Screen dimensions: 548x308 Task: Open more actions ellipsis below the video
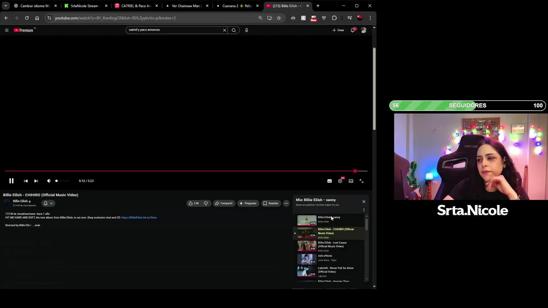tap(286, 203)
